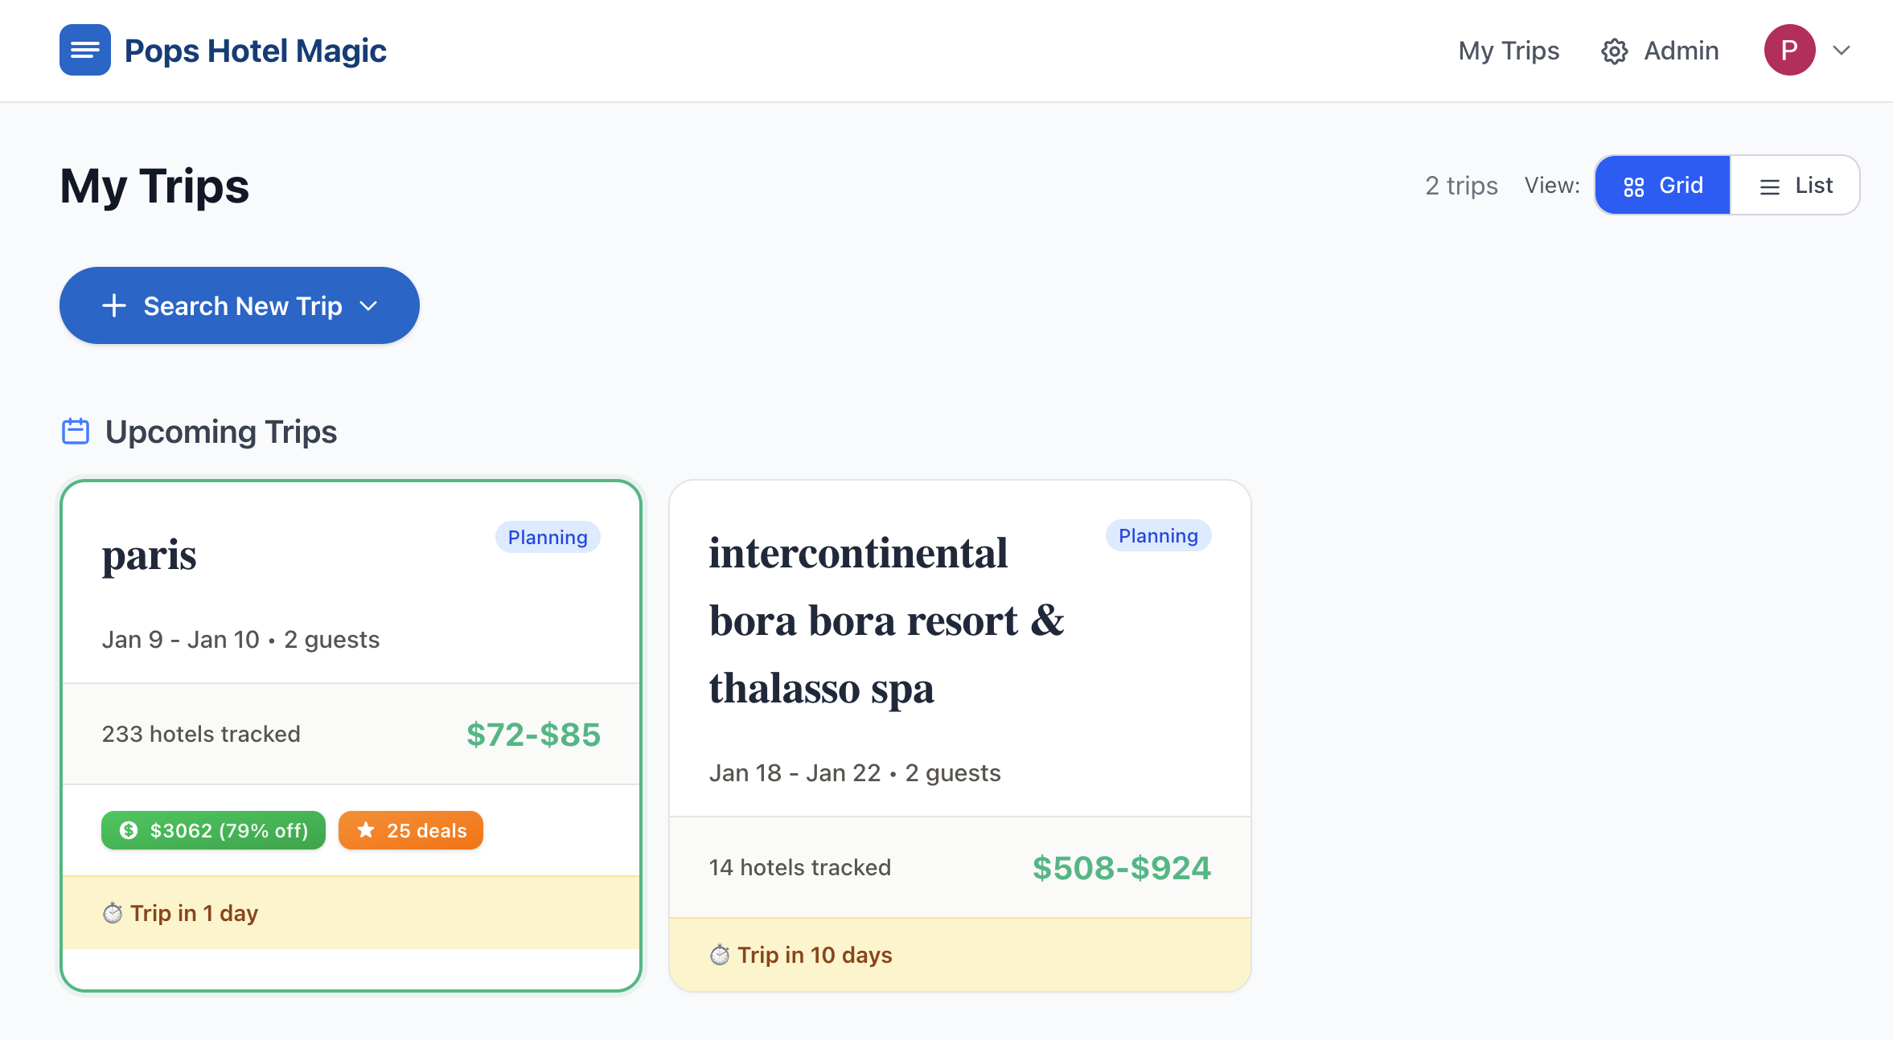1893x1040 pixels.
Task: Click the star icon on 25 deals badge
Action: pyautogui.click(x=366, y=830)
